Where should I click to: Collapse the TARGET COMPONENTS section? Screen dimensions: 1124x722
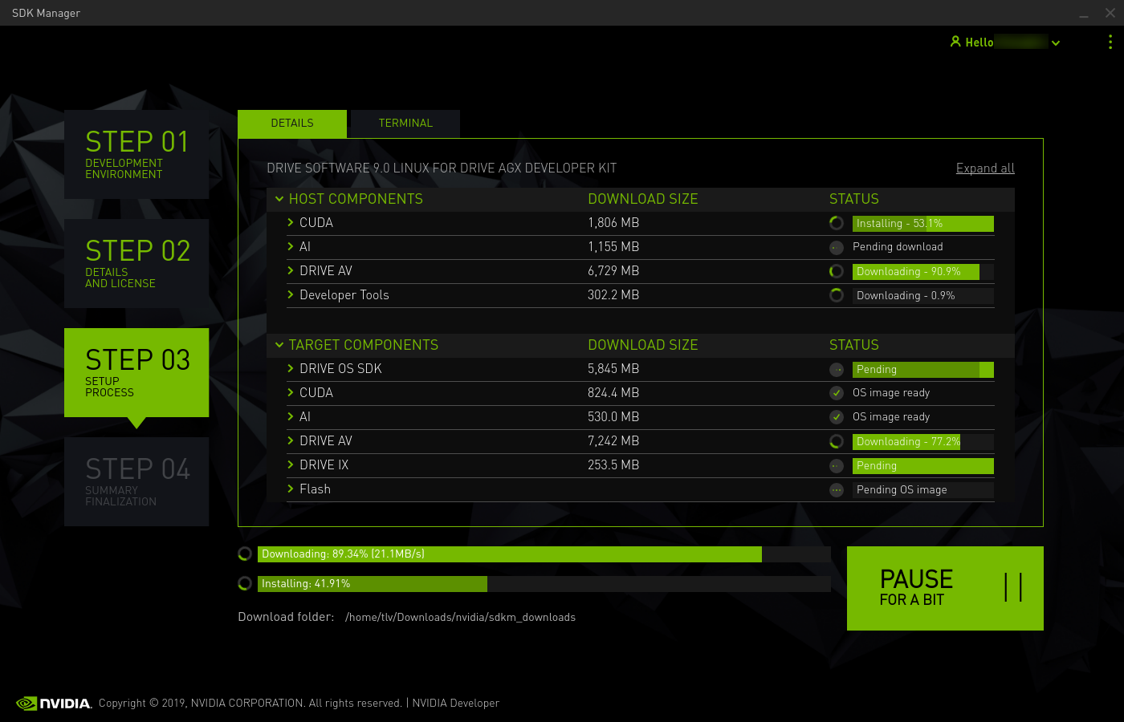(279, 345)
